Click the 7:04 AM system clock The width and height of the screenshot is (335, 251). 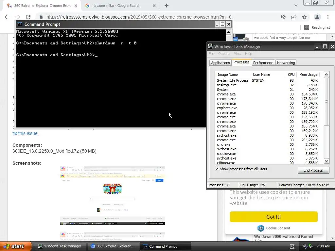click(323, 246)
